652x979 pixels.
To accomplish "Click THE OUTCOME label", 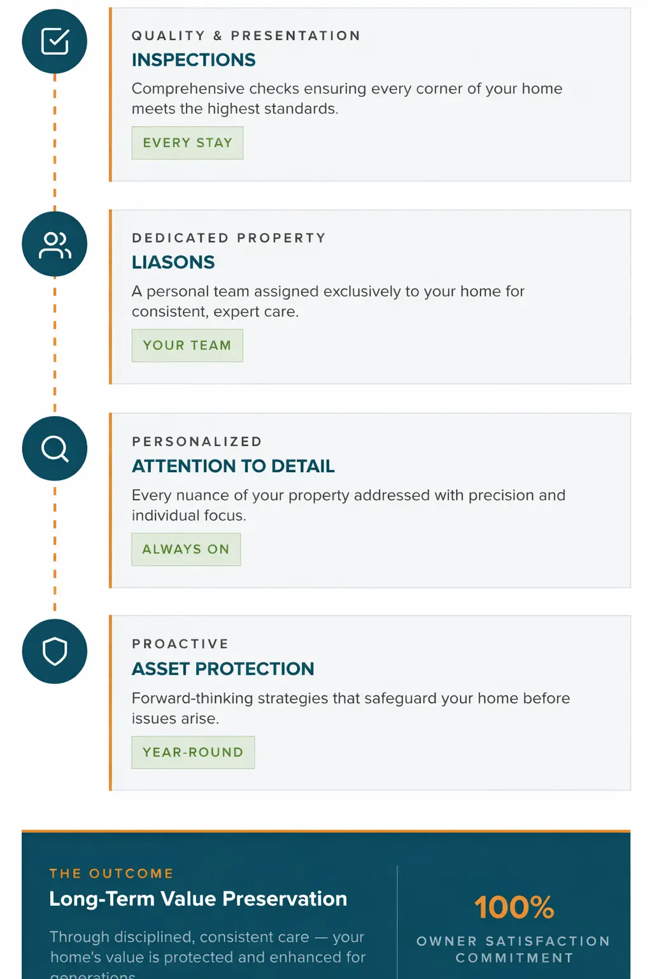I will click(111, 873).
